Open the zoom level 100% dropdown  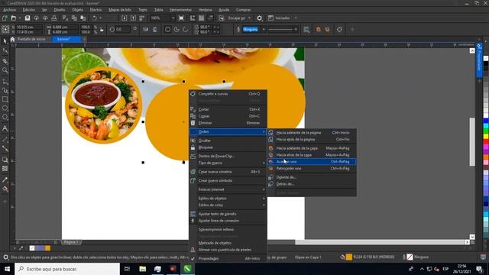tap(173, 18)
